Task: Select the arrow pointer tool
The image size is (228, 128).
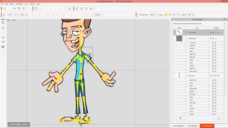Action: [x=15, y=9]
